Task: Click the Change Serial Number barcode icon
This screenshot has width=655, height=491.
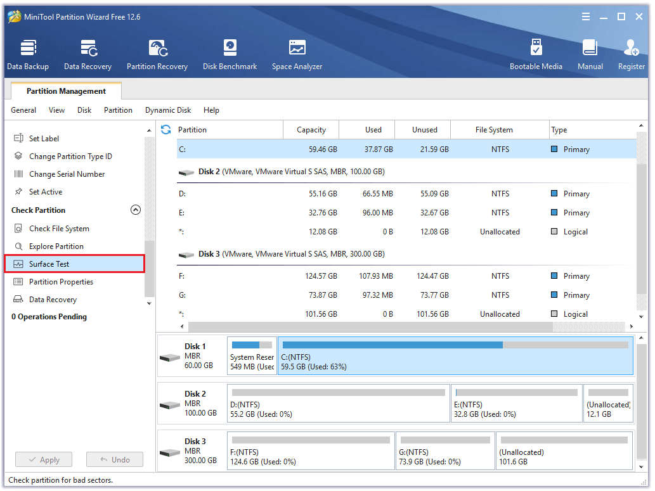Action: 18,174
